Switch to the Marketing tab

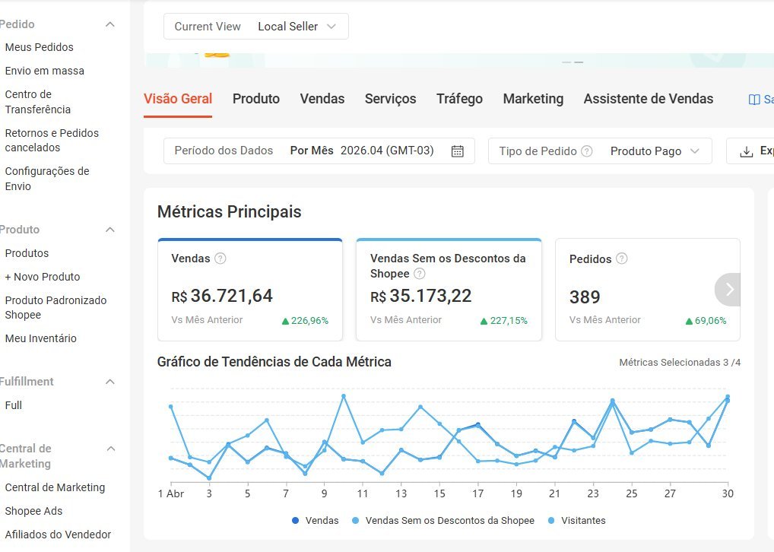point(533,99)
